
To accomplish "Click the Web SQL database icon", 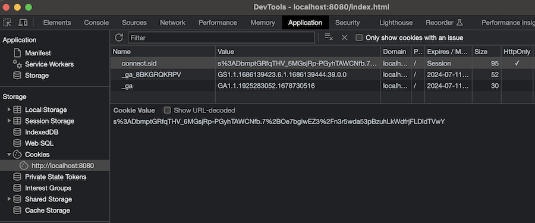I will click(17, 143).
